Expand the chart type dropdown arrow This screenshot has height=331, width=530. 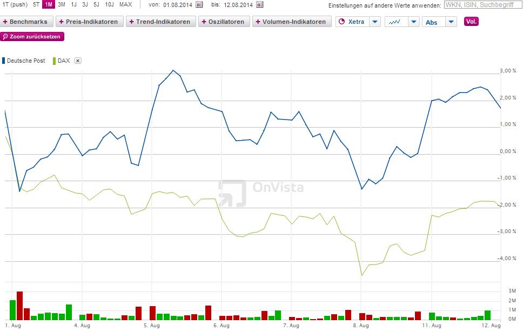414,22
